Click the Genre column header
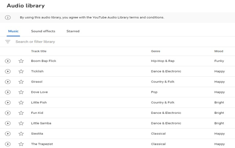This screenshot has height=148, width=235. (x=156, y=51)
